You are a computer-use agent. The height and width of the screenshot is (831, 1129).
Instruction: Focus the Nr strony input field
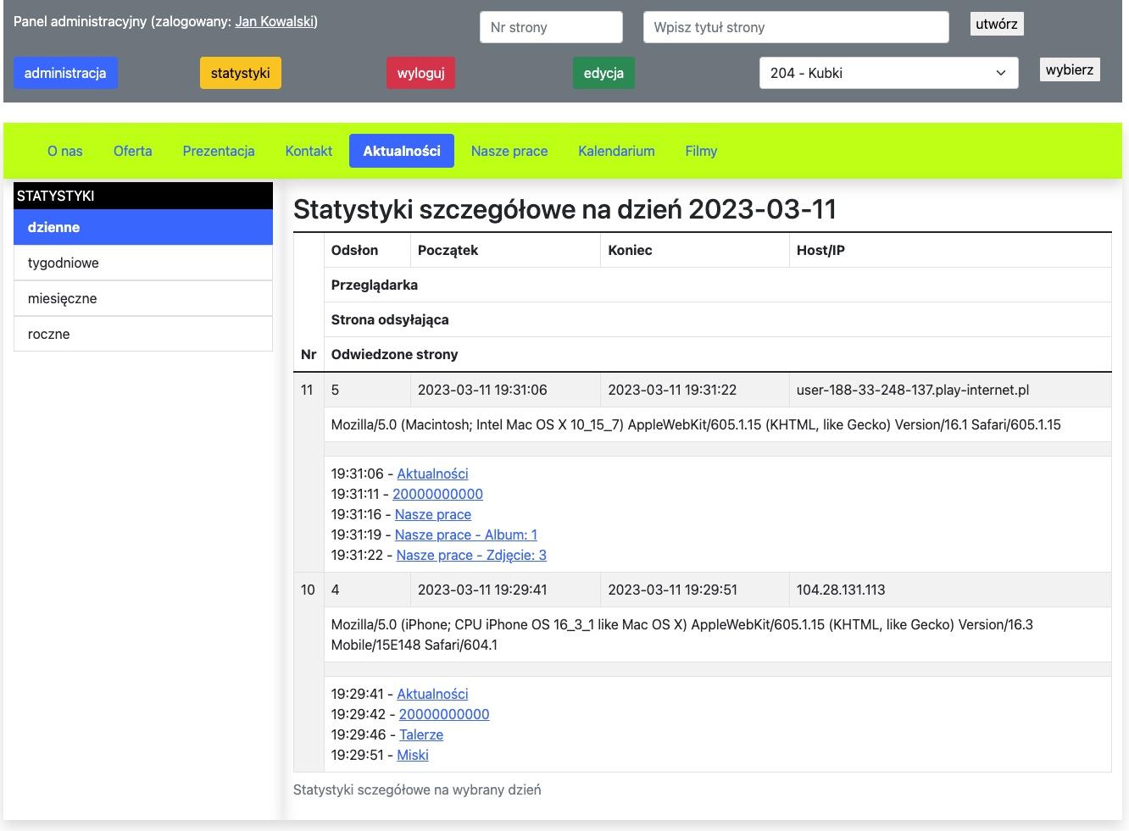[x=551, y=27]
